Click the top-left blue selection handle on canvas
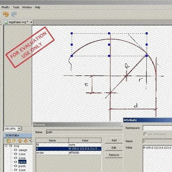The width and height of the screenshot is (172, 172). tap(72, 33)
